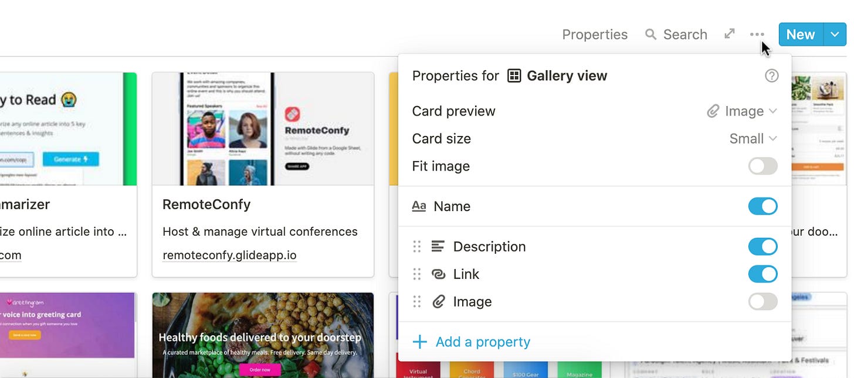854x378 pixels.
Task: Click the blue New button
Action: tap(801, 35)
